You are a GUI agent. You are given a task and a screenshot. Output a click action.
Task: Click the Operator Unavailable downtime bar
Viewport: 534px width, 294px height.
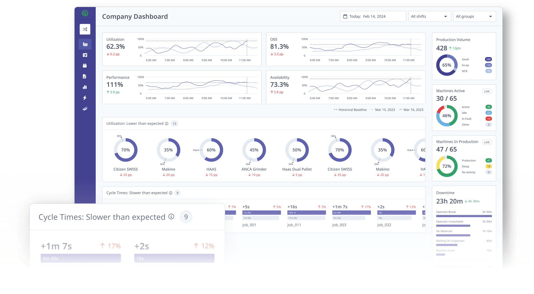pyautogui.click(x=453, y=226)
